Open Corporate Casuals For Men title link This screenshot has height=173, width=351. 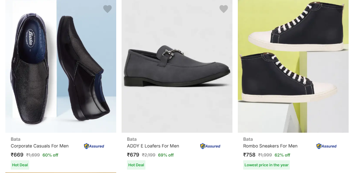click(x=40, y=146)
